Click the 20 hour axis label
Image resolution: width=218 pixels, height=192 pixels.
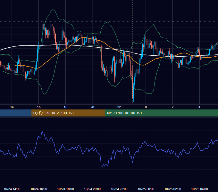(x=92, y=107)
